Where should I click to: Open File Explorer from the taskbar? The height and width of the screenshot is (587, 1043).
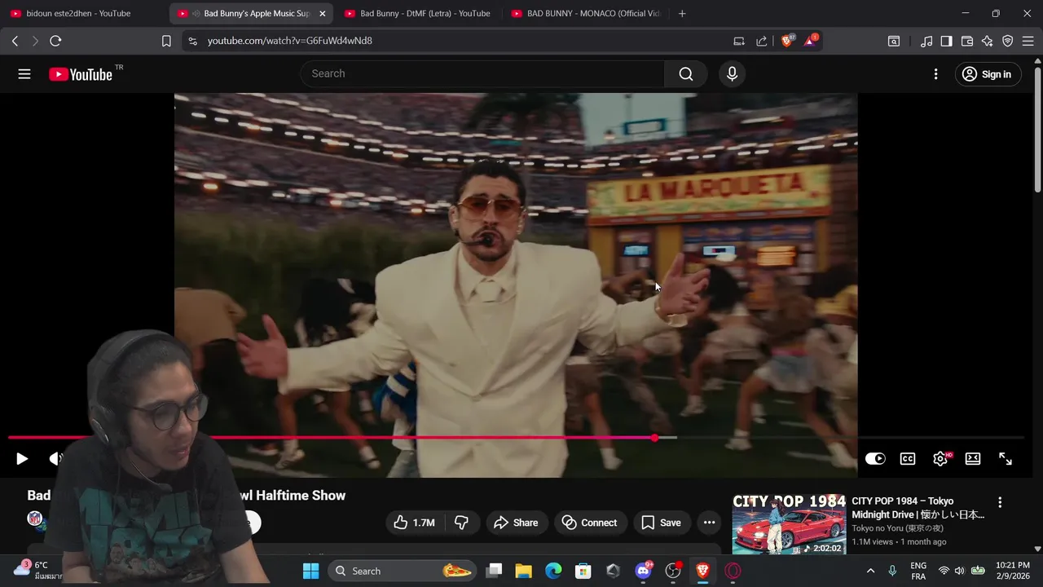coord(523,571)
